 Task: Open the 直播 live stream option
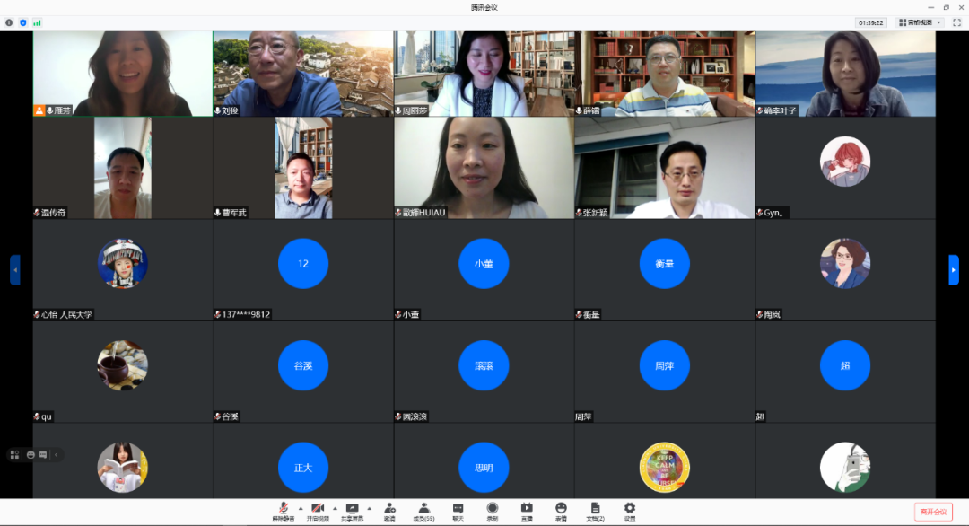[527, 512]
